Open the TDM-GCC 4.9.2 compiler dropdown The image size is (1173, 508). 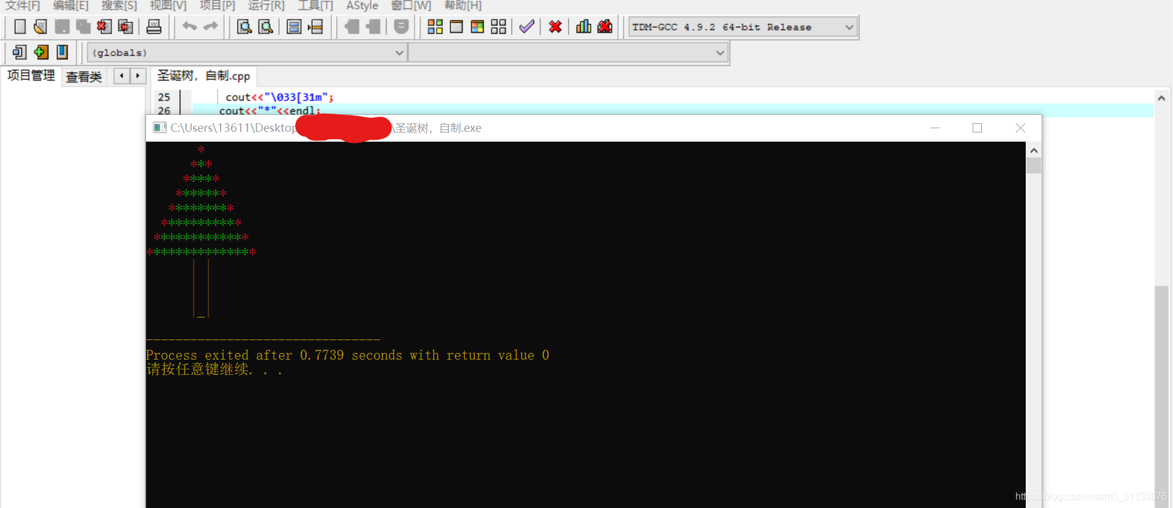[x=743, y=27]
